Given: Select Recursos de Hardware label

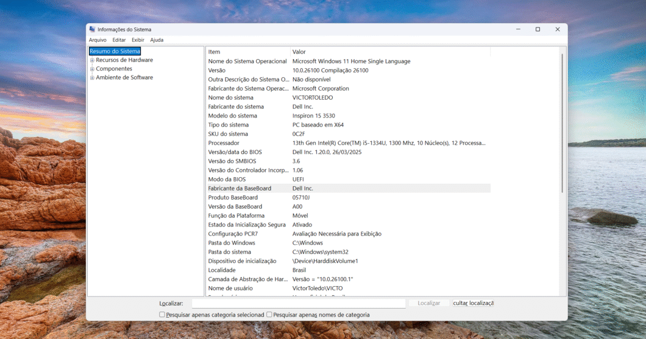Looking at the screenshot, I should tap(124, 60).
